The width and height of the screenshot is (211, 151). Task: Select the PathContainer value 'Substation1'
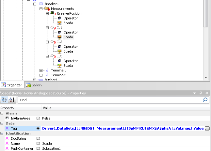(x=51, y=149)
